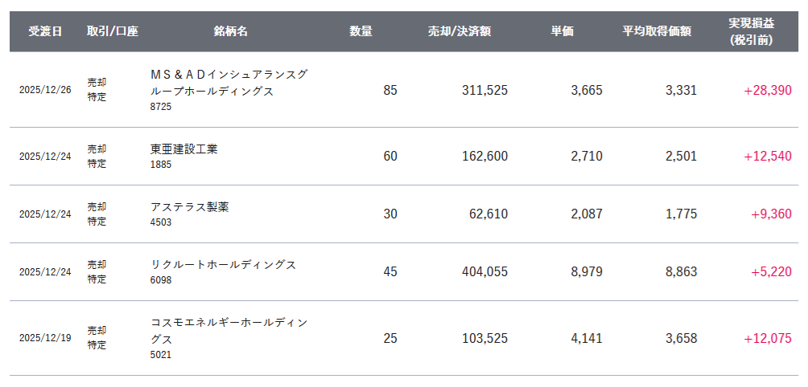Open 東亜建設工業 stock entry
Image resolution: width=808 pixels, height=387 pixels.
[184, 149]
